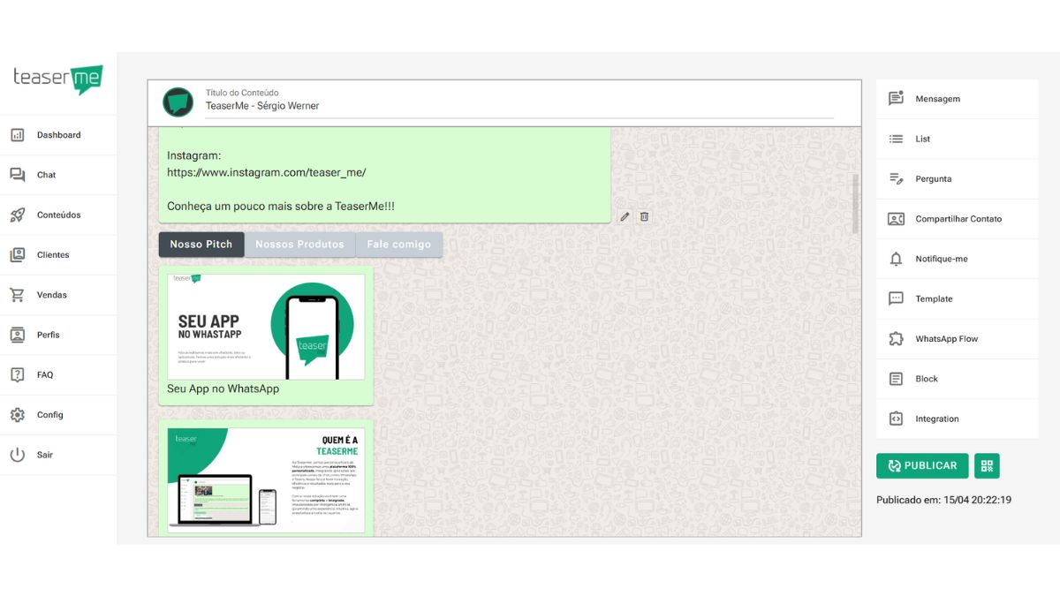1060x596 pixels.
Task: Click the Block document icon
Action: (x=896, y=379)
